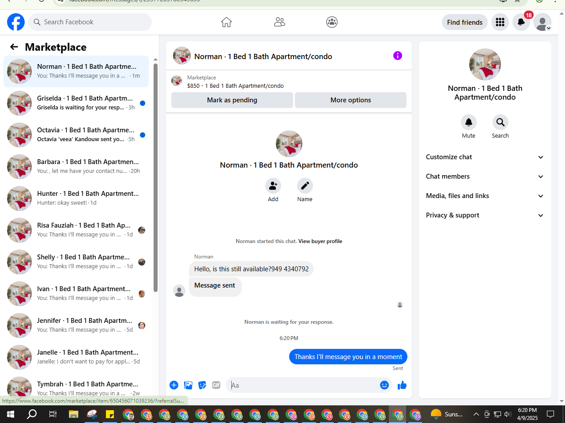Screen dimensions: 565x423
Task: Open the Hunter conversation
Action: coord(76,198)
